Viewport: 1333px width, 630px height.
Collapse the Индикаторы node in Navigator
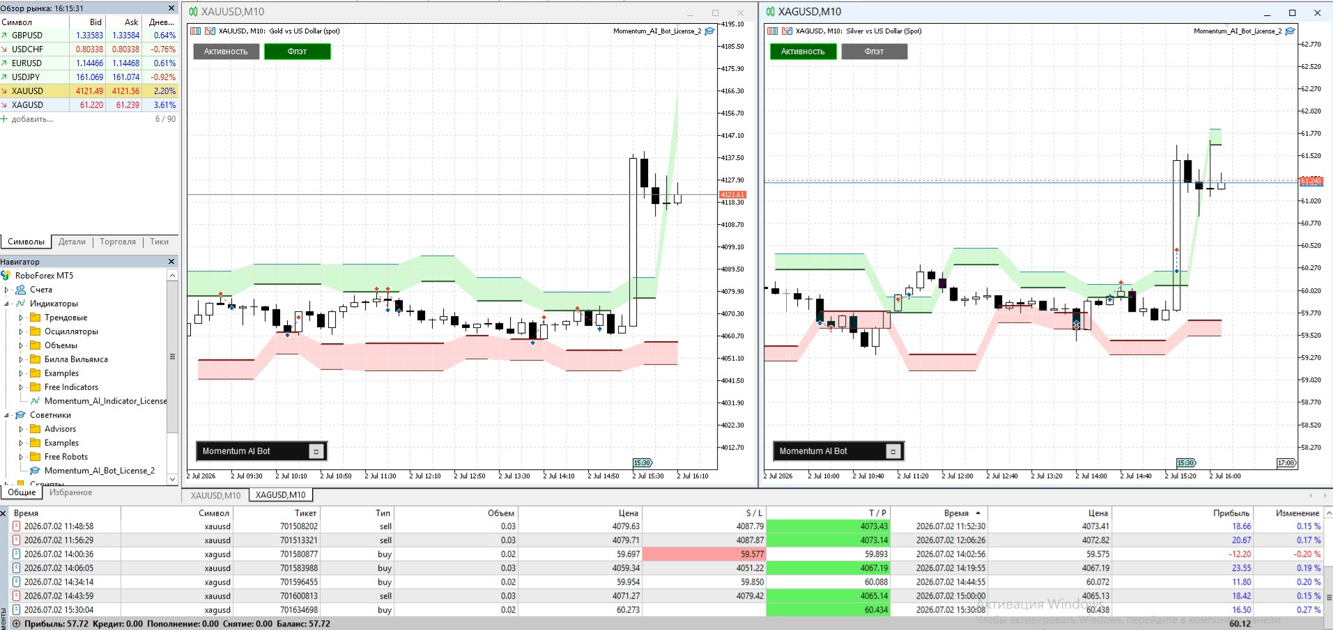click(x=7, y=304)
